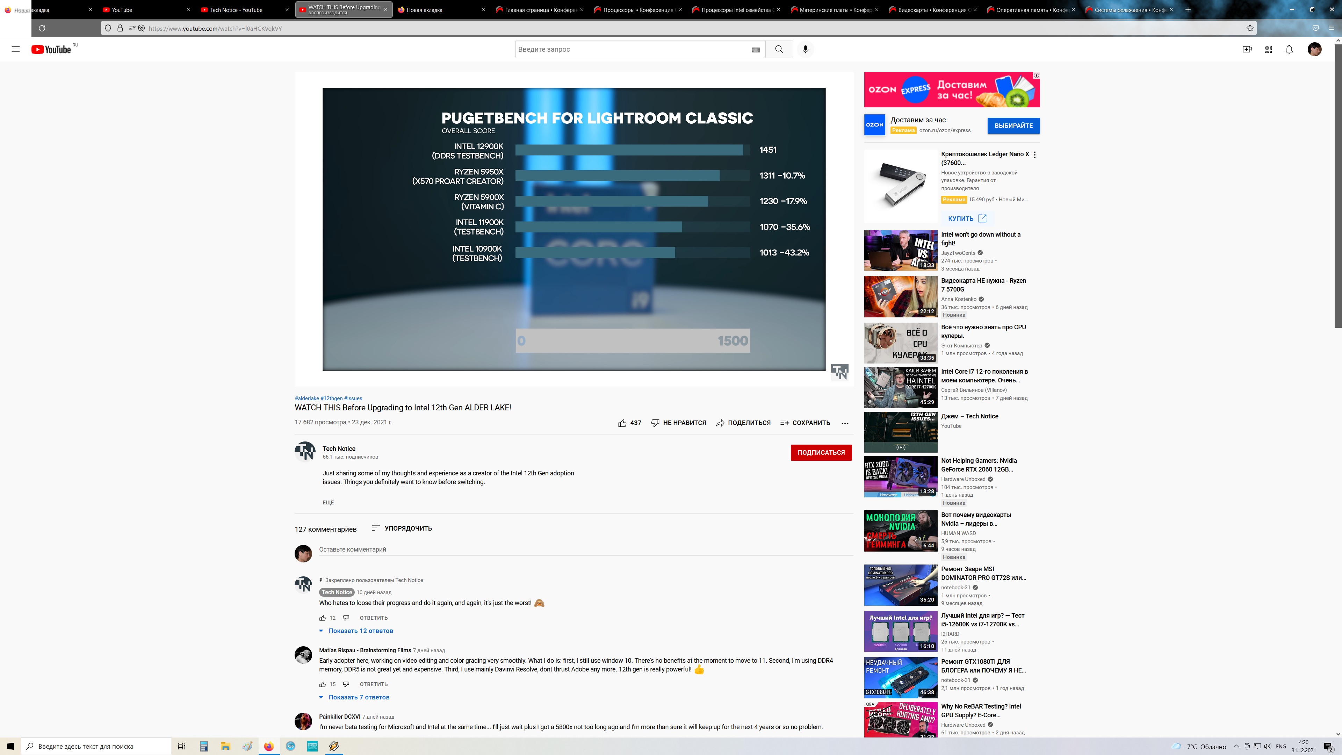Click the Firefox reload button
This screenshot has height=755, width=1342.
[x=42, y=28]
